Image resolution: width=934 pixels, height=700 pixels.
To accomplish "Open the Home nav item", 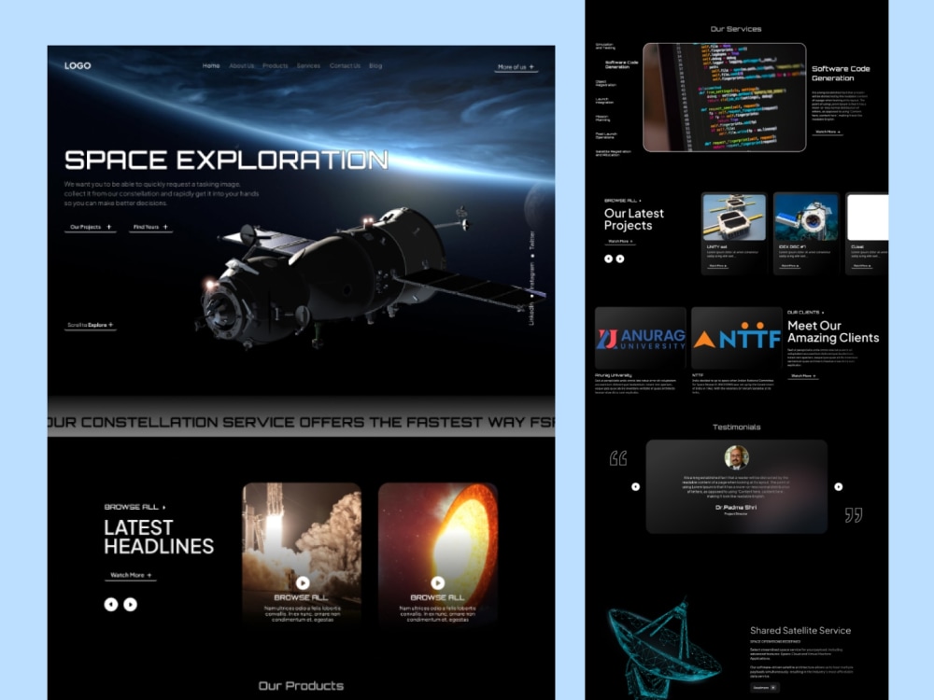I will pos(211,65).
